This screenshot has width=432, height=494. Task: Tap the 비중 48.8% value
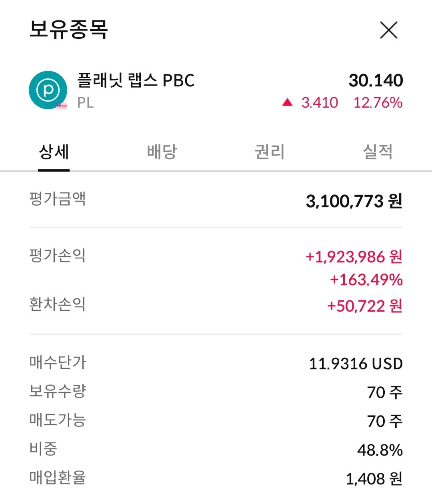[x=380, y=450]
